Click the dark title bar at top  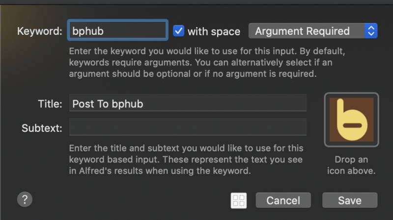point(196,2)
